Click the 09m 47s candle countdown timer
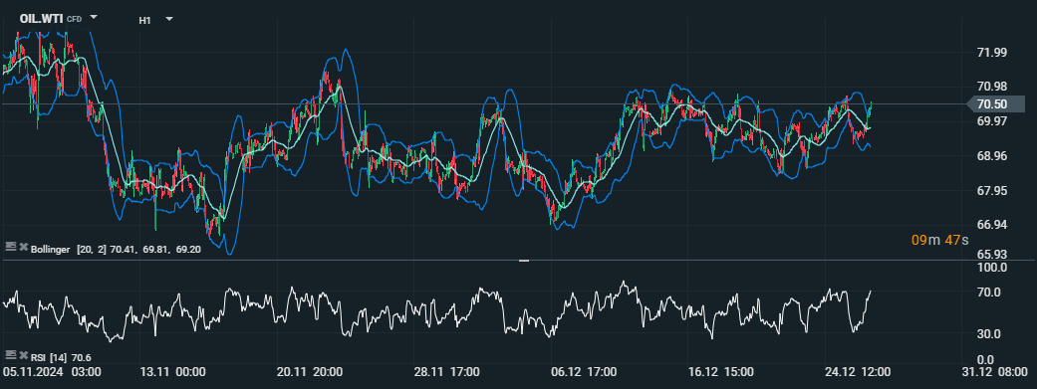Screen dimensions: 1037x389 click(x=939, y=240)
